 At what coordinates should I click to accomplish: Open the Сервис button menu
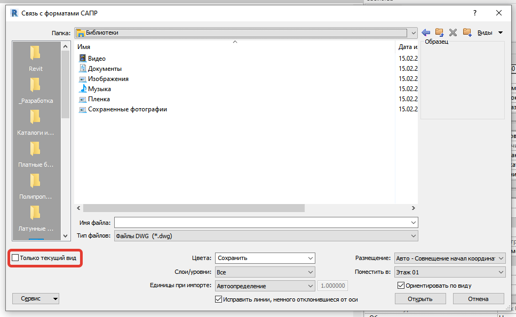click(36, 298)
